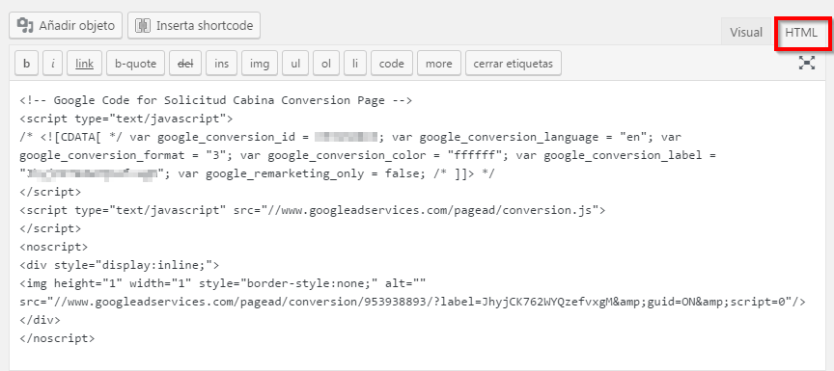Screen dimensions: 834x371
Task: Switch to the HTML editor tab
Action: tap(801, 33)
